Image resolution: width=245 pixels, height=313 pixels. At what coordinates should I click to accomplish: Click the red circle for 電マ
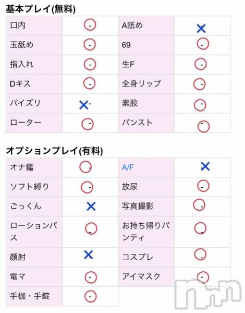[x=91, y=277]
